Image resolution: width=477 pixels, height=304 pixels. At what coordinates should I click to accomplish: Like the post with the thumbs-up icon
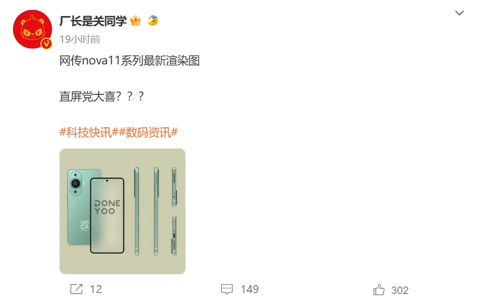pos(379,290)
